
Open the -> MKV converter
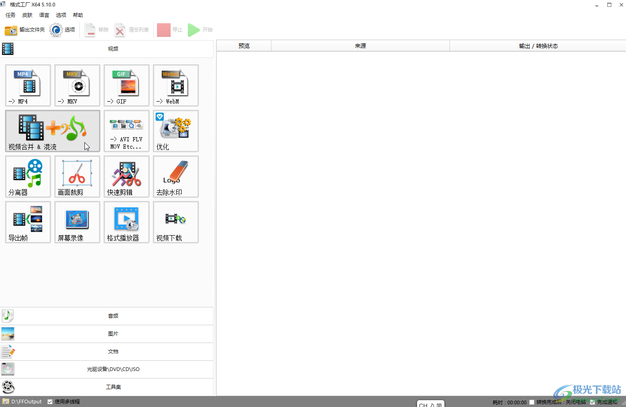coord(77,85)
